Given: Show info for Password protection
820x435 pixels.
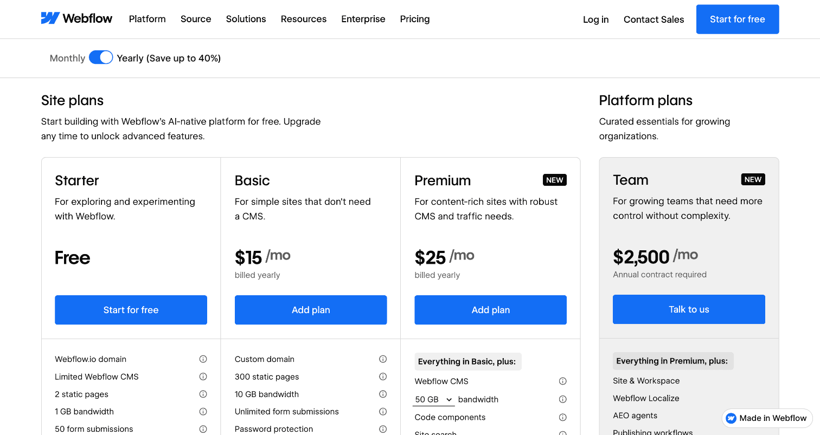Looking at the screenshot, I should (x=383, y=429).
